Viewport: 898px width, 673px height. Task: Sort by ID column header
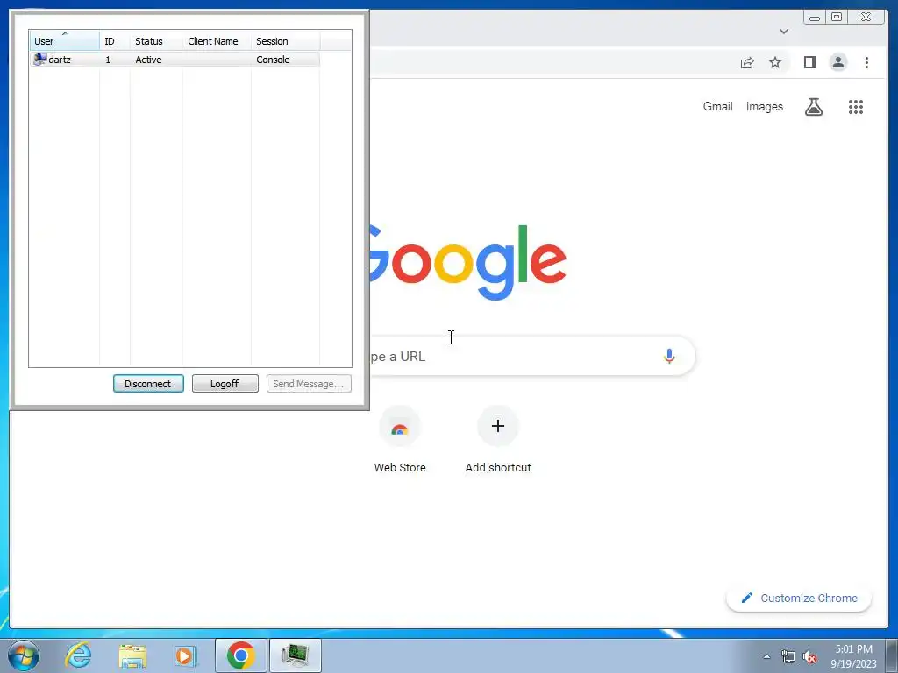pos(115,40)
